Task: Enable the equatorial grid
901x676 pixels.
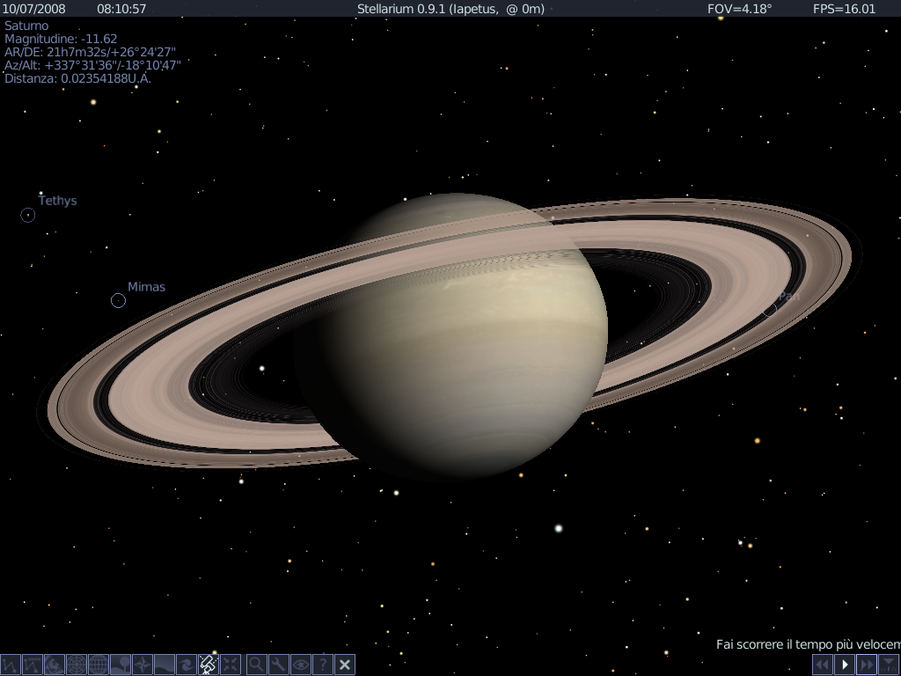Action: (x=99, y=665)
